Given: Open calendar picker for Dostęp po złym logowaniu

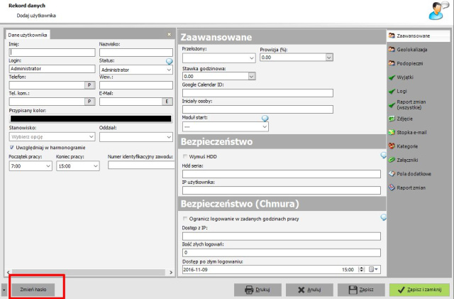Looking at the screenshot, I should [x=373, y=269].
